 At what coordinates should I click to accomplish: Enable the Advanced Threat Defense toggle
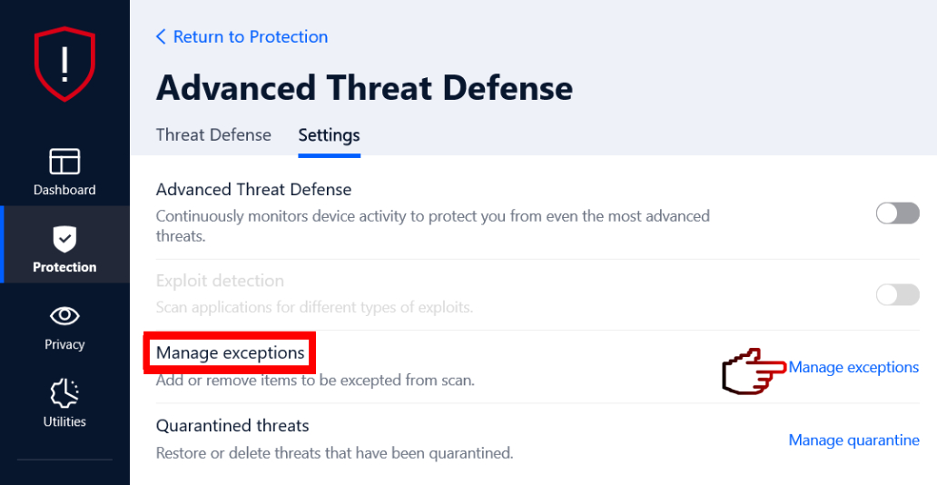click(897, 213)
